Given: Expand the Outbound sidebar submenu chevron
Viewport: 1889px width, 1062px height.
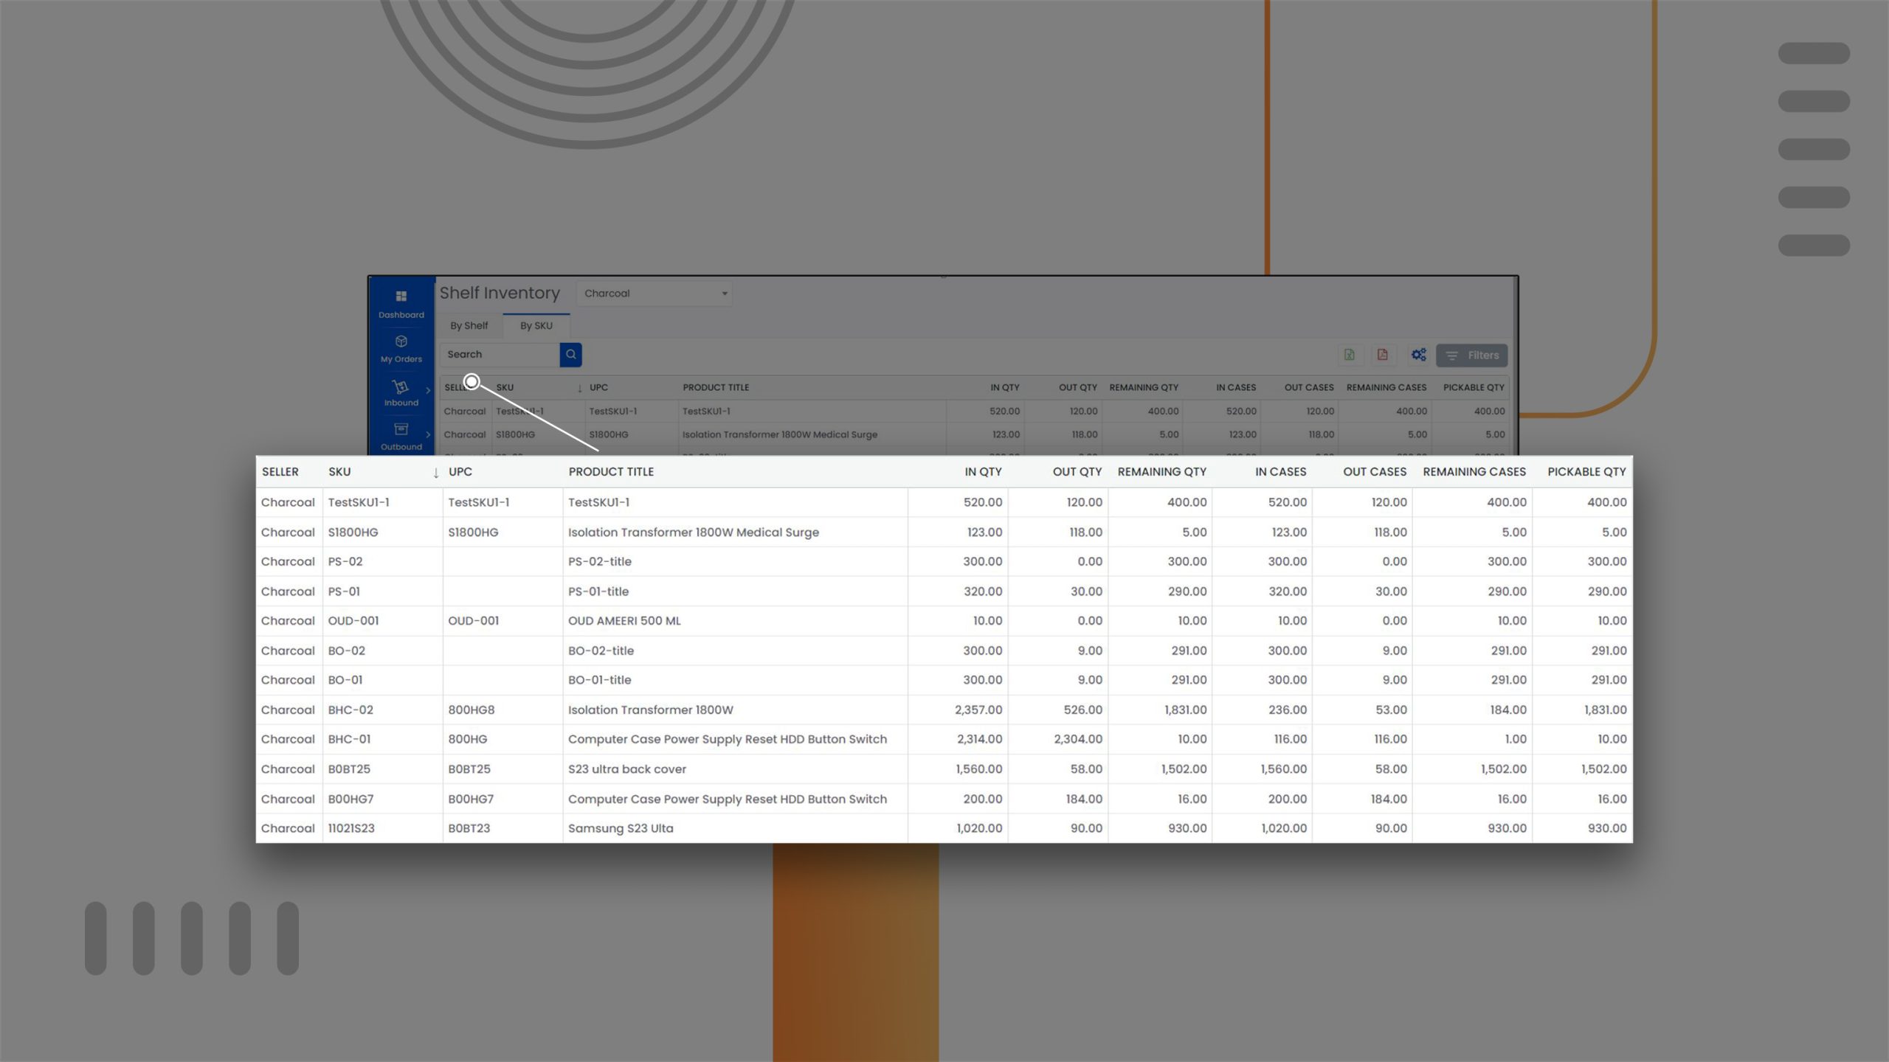Looking at the screenshot, I should [429, 434].
